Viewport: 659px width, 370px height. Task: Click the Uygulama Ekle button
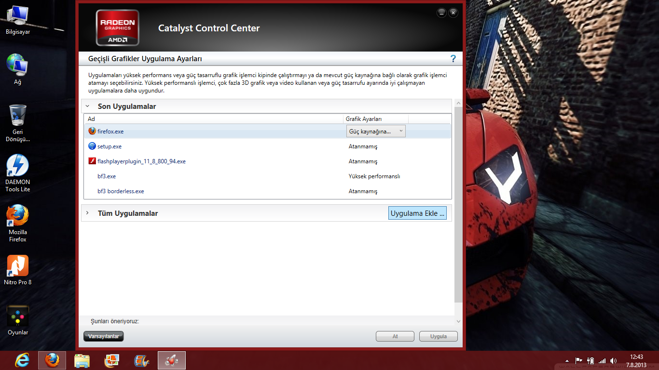tap(417, 213)
